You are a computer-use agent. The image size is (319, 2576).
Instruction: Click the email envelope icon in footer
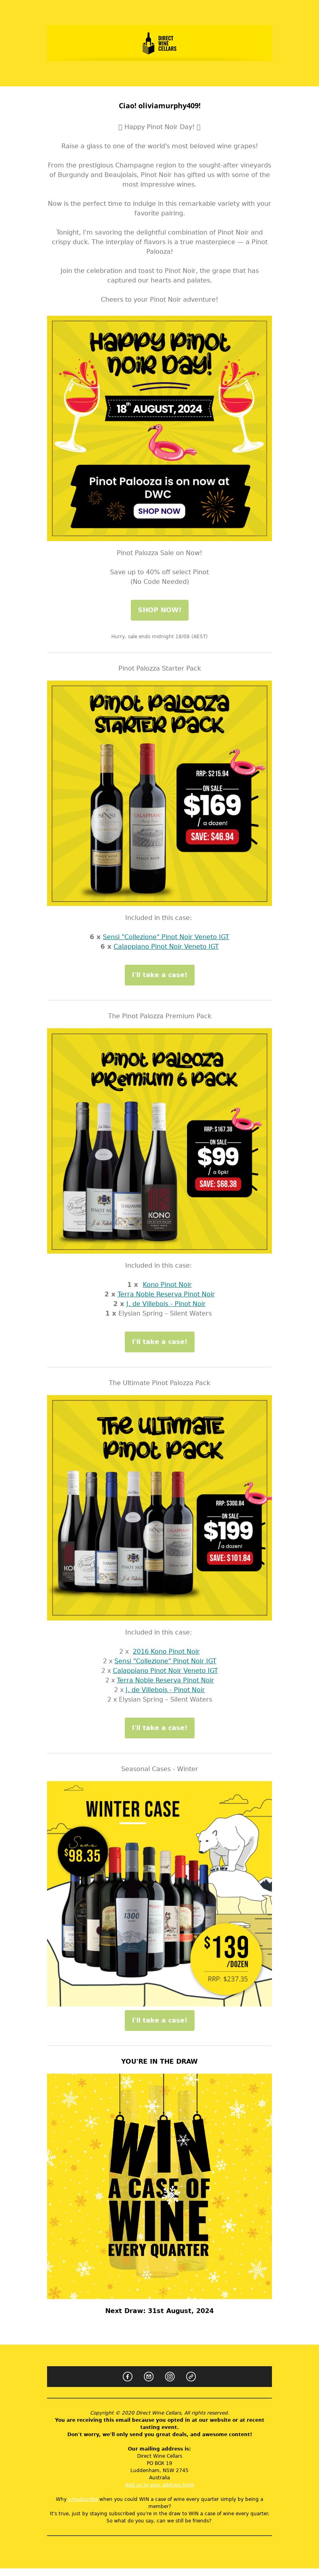[x=148, y=2376]
